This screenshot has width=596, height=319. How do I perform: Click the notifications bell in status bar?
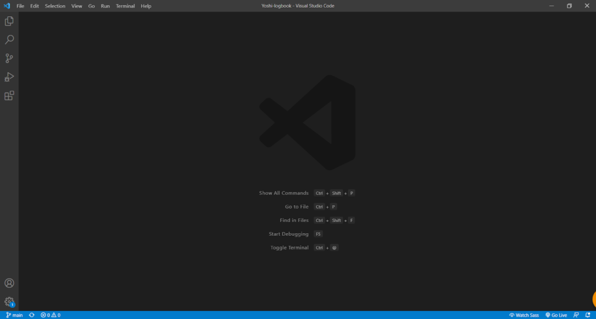point(587,315)
